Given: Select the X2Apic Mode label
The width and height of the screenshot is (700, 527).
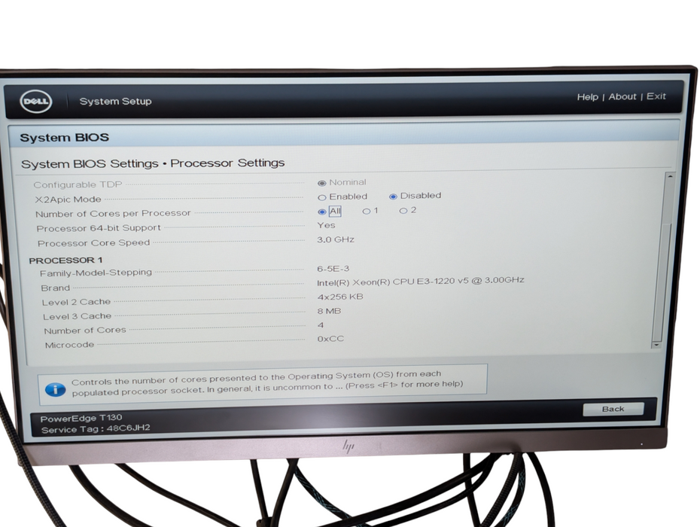Looking at the screenshot, I should click(68, 200).
